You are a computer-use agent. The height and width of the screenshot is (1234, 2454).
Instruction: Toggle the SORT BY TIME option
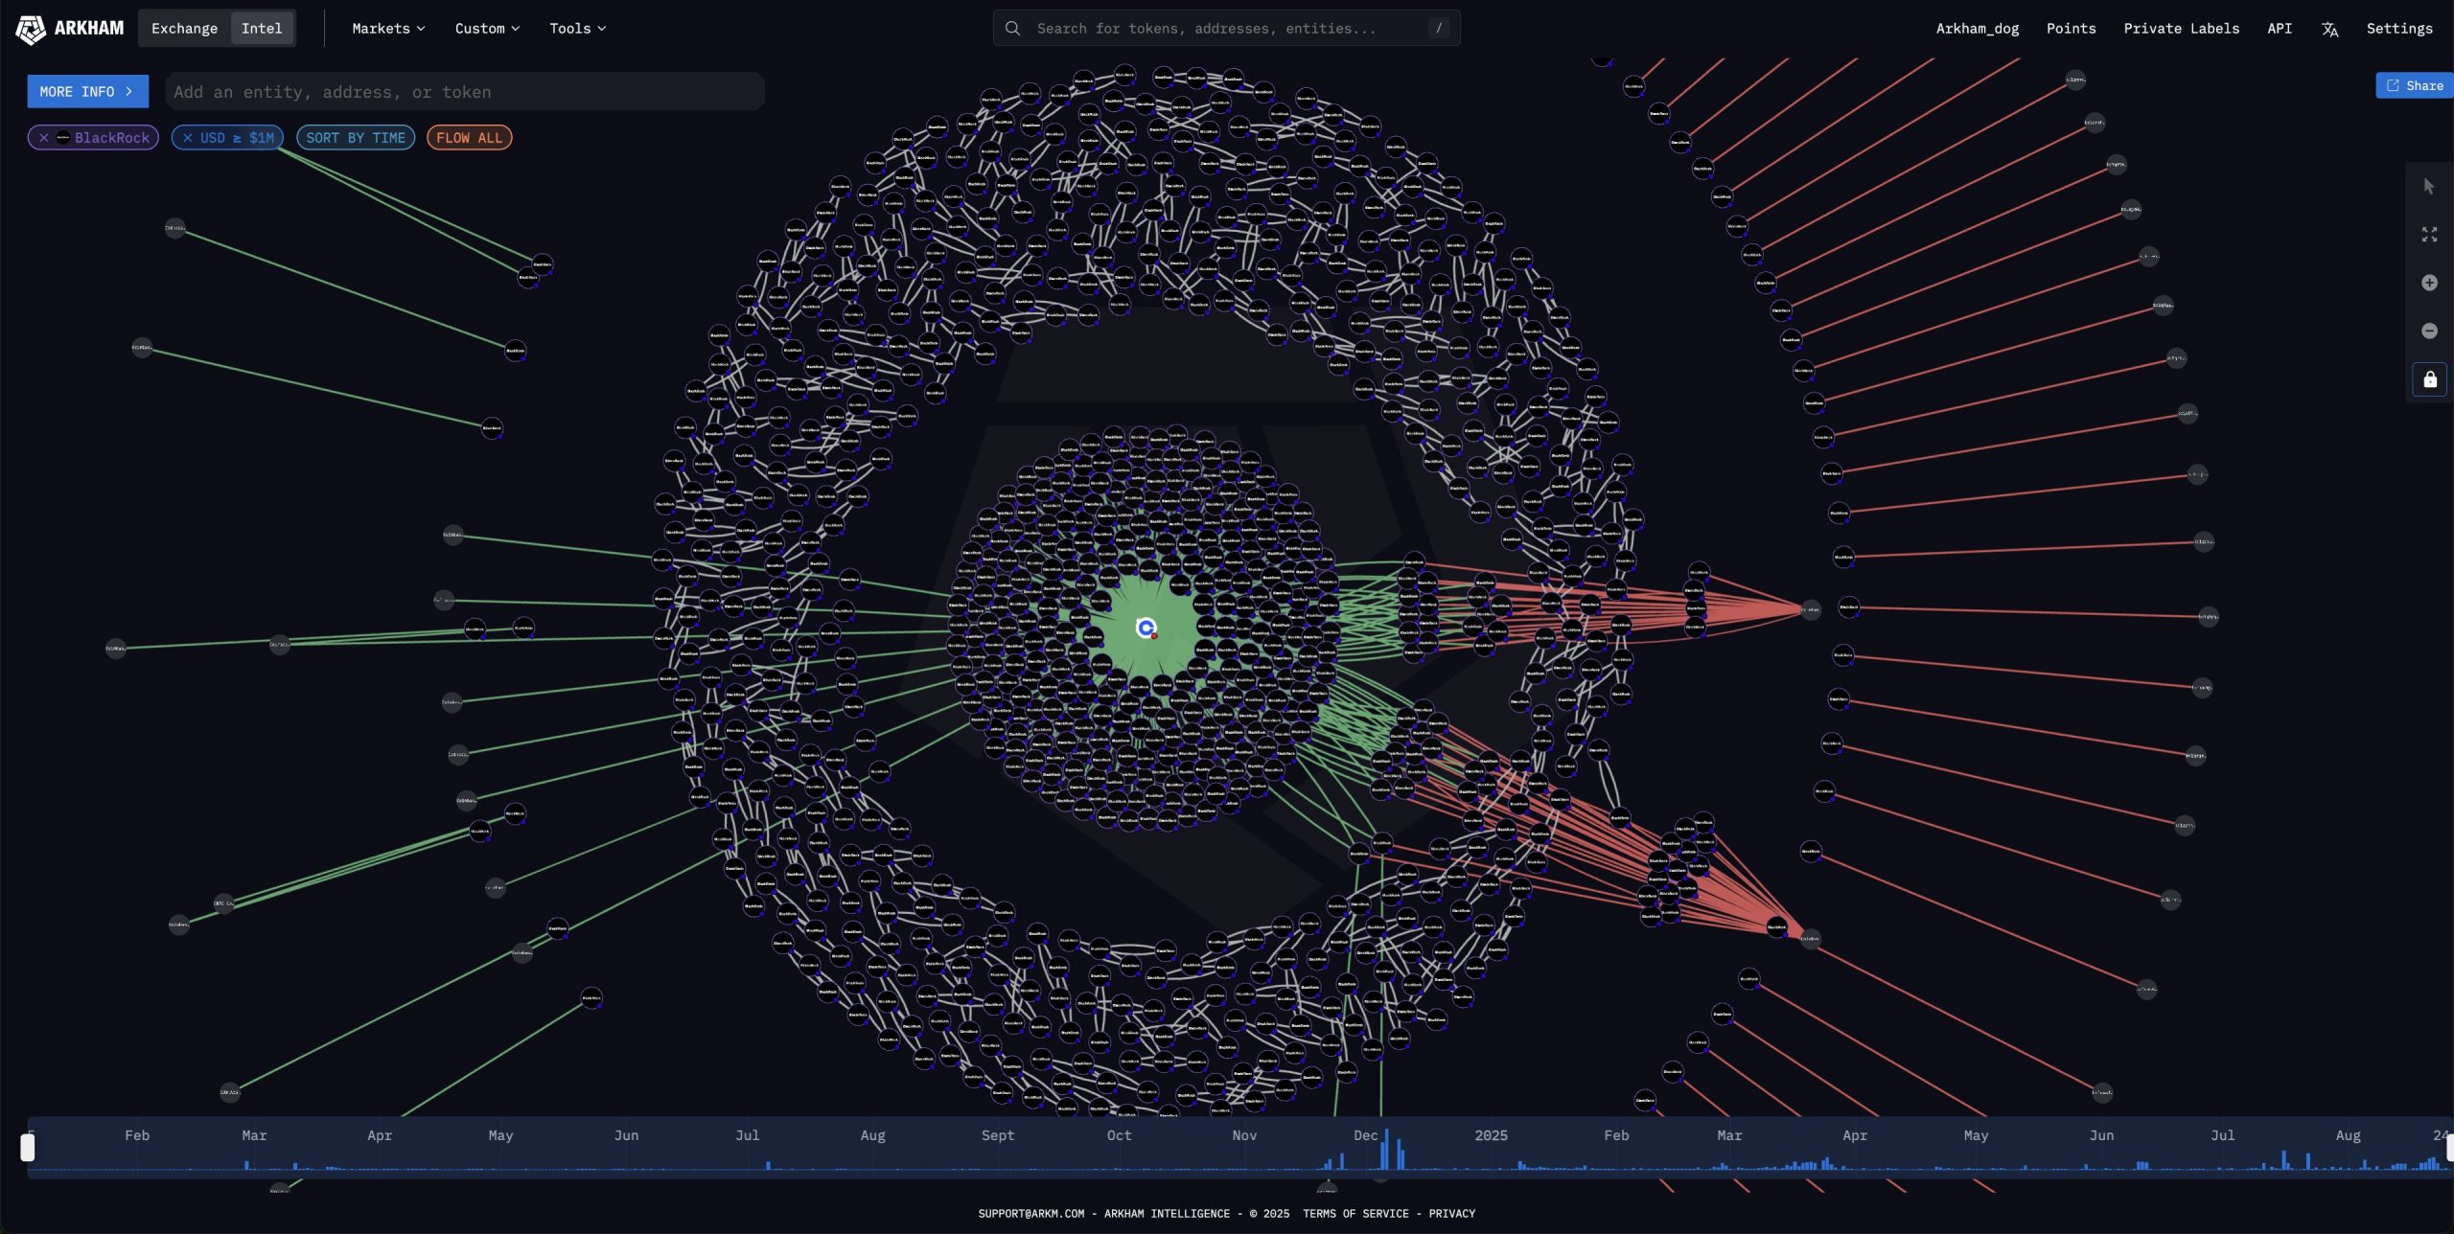point(355,138)
